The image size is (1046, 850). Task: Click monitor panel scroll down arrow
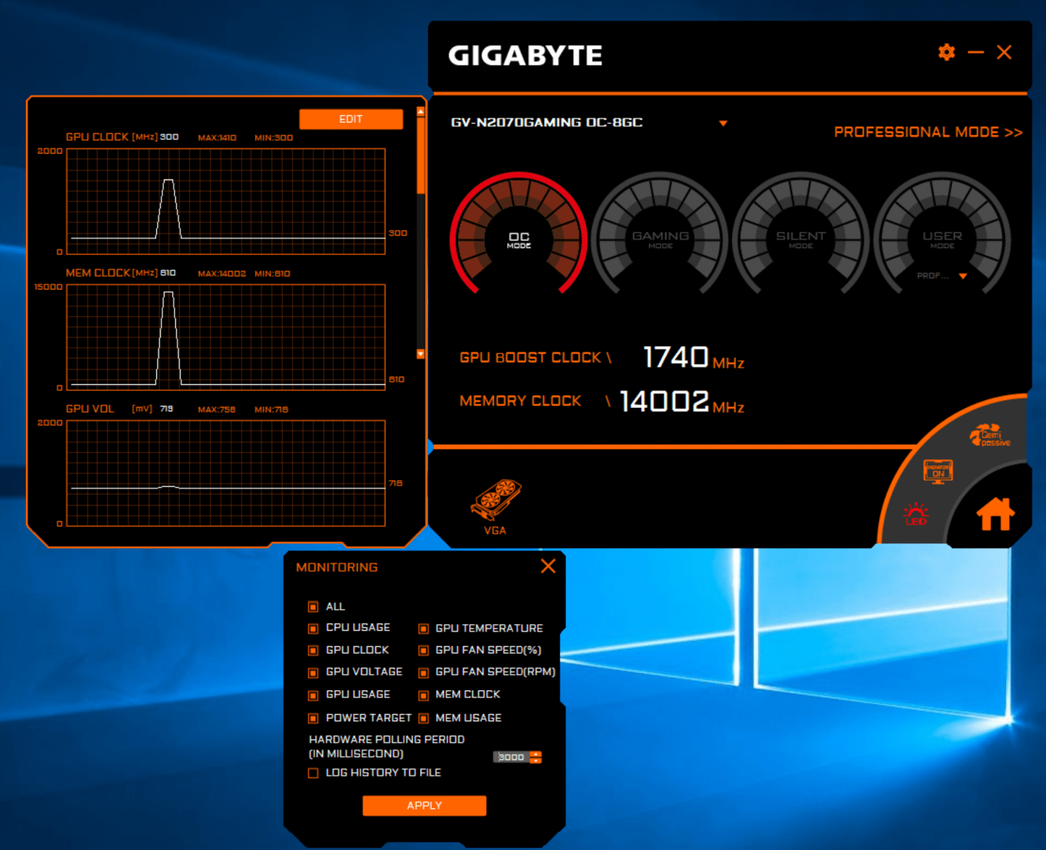pos(420,354)
